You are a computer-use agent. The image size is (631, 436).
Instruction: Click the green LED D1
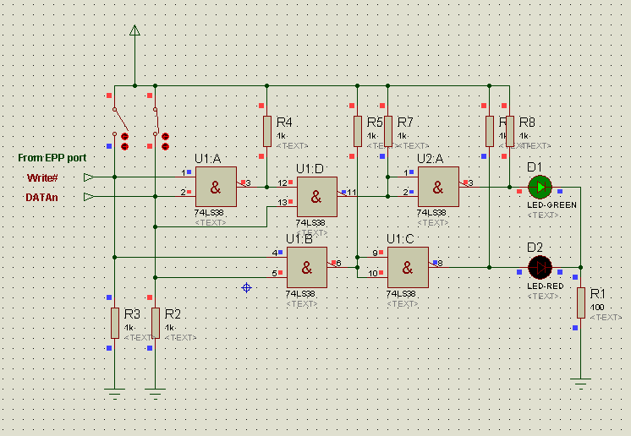[539, 186]
